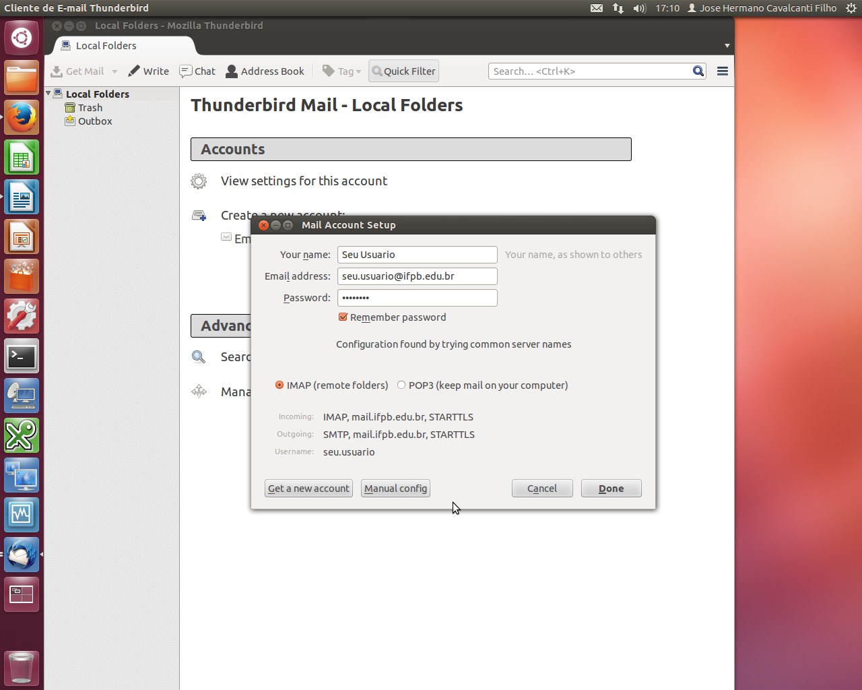Select the Trash folder in tree
This screenshot has height=690, width=862.
(90, 108)
